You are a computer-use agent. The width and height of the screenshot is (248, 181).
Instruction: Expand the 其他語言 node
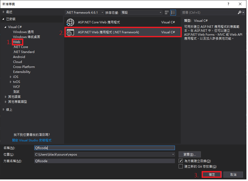pos(5,97)
